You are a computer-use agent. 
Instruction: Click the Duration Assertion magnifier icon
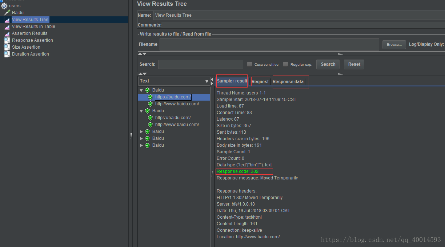point(7,54)
